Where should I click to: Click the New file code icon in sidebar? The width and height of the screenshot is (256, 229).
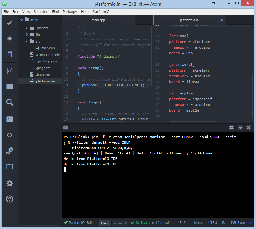pos(10,71)
